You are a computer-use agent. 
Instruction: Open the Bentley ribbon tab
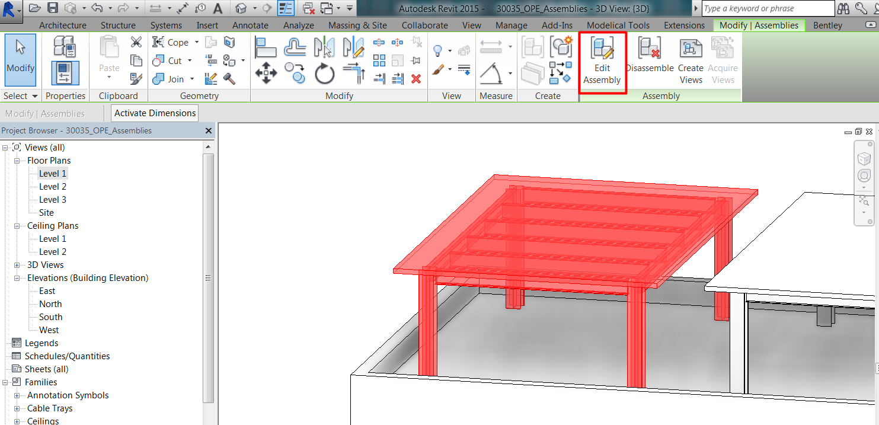coord(827,25)
